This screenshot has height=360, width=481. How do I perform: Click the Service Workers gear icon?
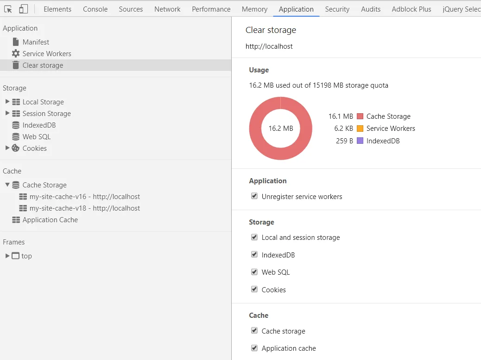coord(16,53)
